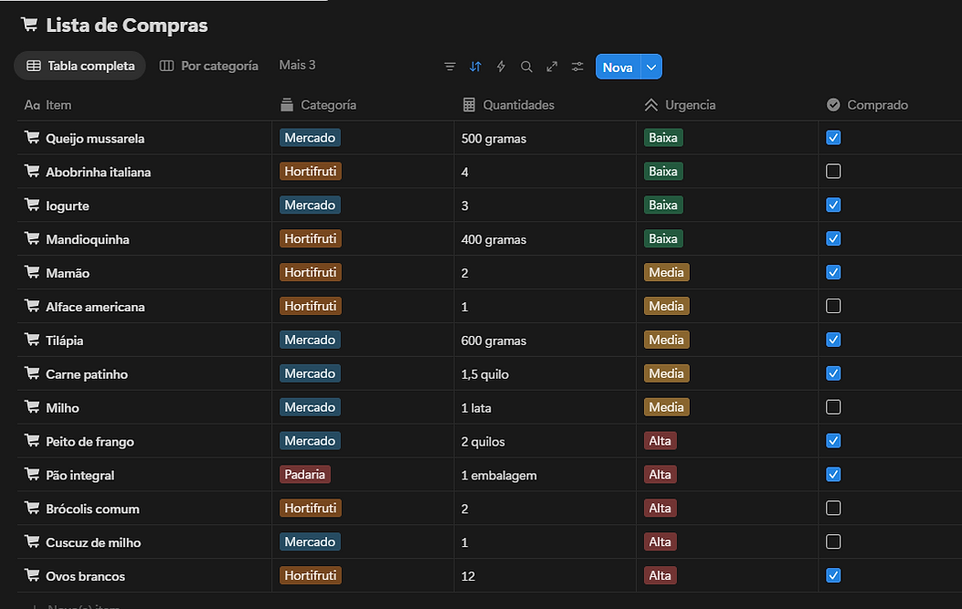Image resolution: width=962 pixels, height=609 pixels.
Task: Select cart icon beside Brócolis comum
Action: coord(32,509)
